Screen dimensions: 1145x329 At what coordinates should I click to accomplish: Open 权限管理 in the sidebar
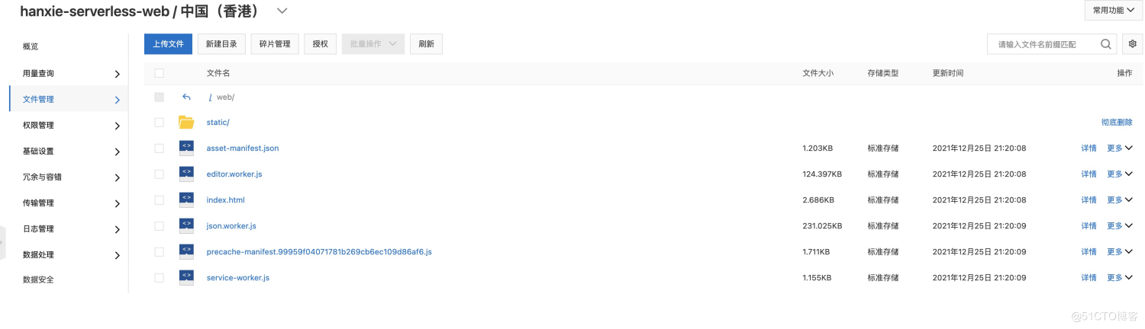point(69,125)
